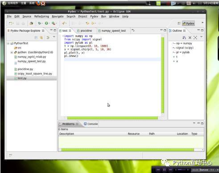Click the green Run toolbar button
This screenshot has height=173, width=219.
tap(46, 23)
